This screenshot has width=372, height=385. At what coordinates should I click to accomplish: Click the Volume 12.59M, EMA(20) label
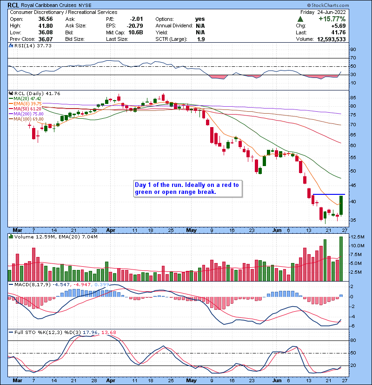pos(56,237)
